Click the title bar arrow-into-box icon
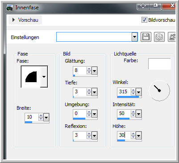Viewport: 179px width, 163px height. (x=155, y=6)
